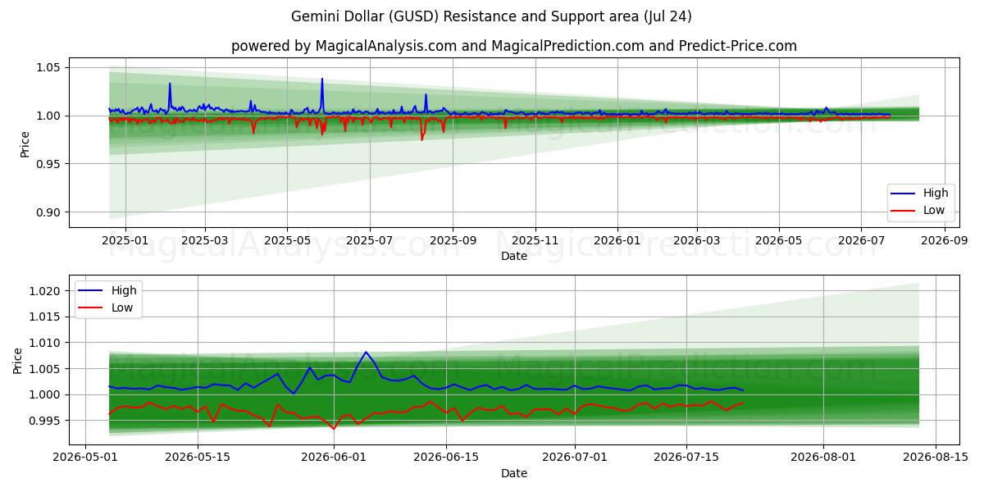Click the chart title mentioning Gemini Dollar (GUSD)
This screenshot has height=492, width=984.
click(491, 16)
